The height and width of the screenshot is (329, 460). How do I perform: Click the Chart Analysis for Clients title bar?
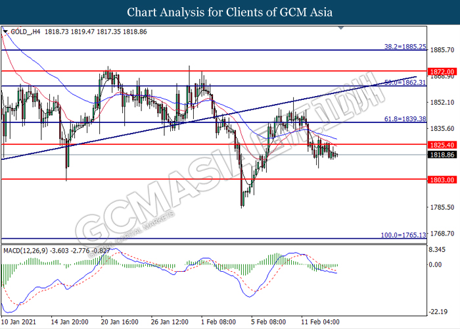229,12
